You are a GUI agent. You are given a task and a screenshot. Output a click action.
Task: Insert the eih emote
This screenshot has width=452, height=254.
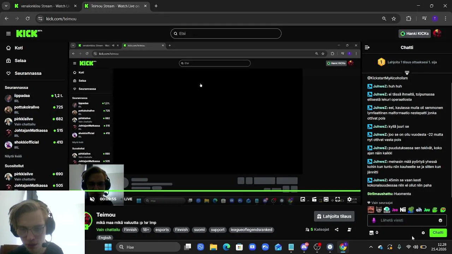(419, 210)
